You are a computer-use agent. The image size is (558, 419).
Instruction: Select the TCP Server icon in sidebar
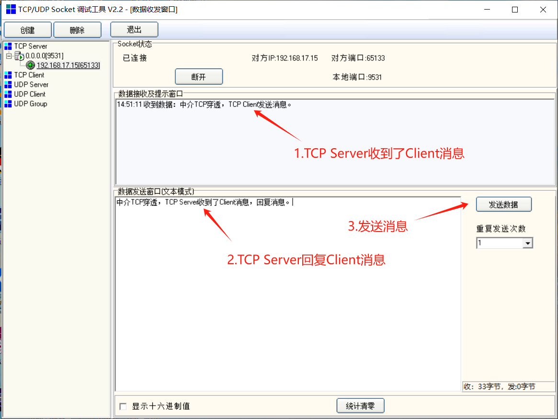click(8, 46)
